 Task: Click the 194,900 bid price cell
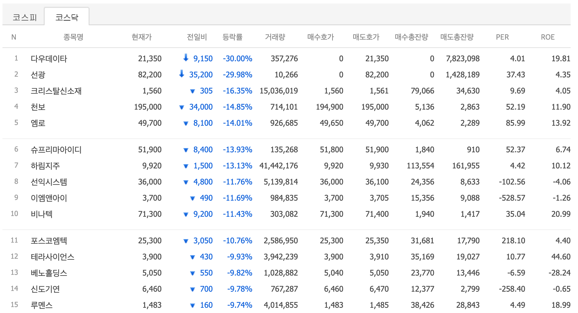point(330,107)
